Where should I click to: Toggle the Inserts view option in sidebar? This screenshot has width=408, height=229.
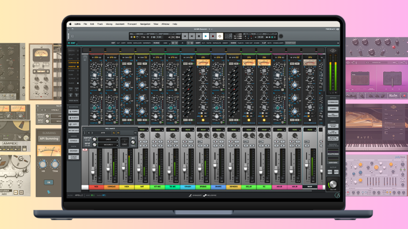(x=73, y=67)
